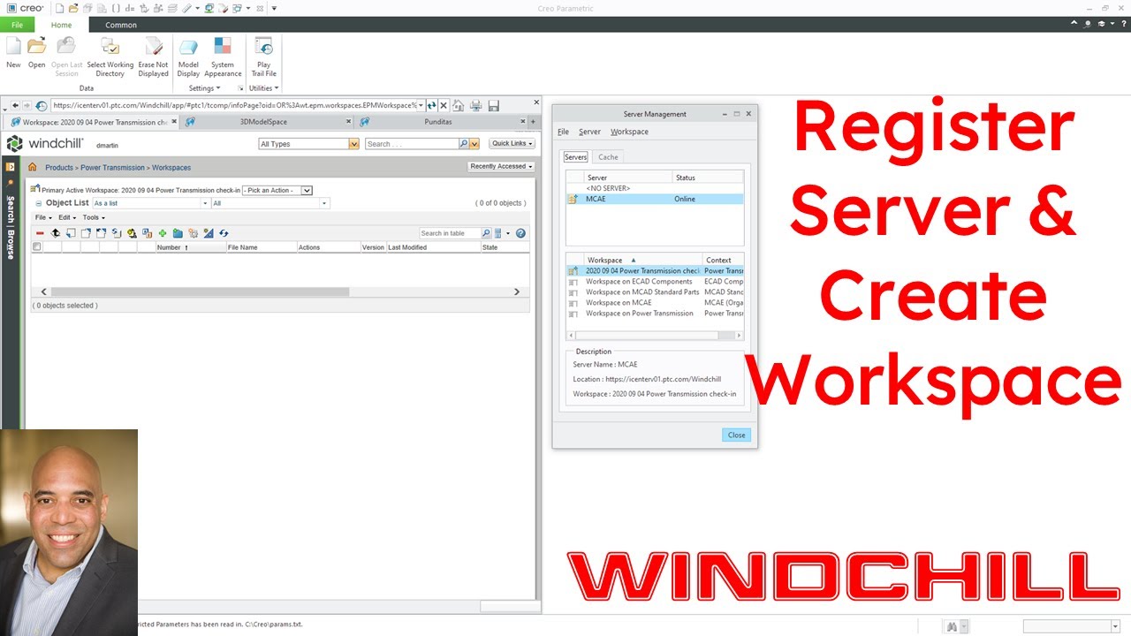Sort by the Number column header
This screenshot has height=636, width=1131.
(x=190, y=247)
